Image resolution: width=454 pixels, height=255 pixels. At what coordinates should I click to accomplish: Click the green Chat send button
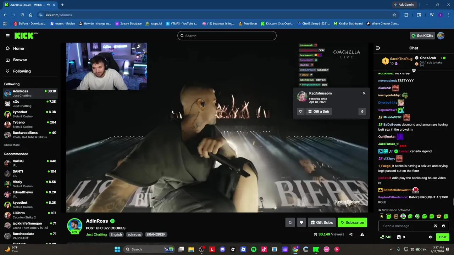pos(442,237)
